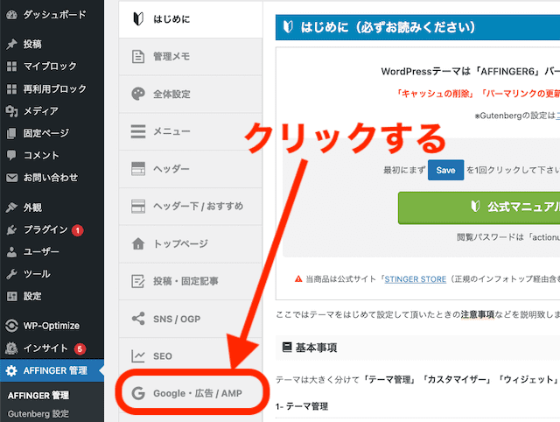The image size is (560, 422).
Task: Click the blue Save button
Action: pos(445,170)
